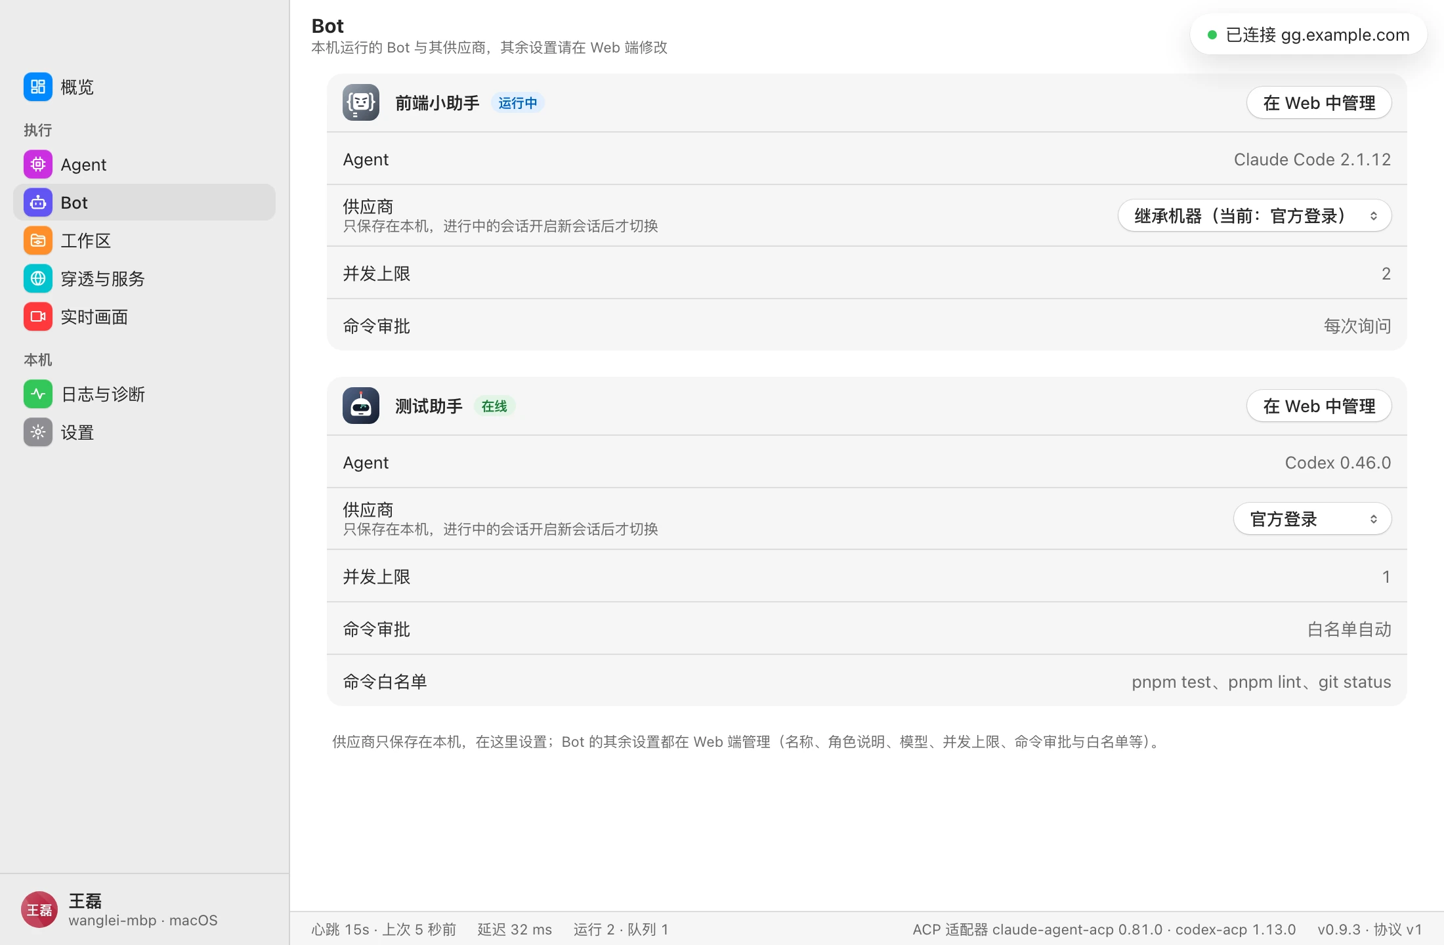Image resolution: width=1444 pixels, height=945 pixels.
Task: Click the 已连接 gg.example.com status pill
Action: tap(1308, 35)
